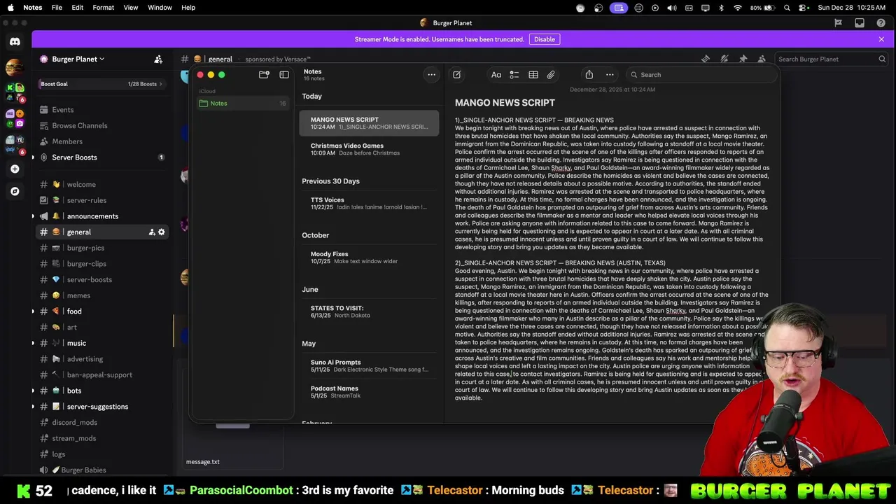
Task: Toggle the Discord member list icon
Action: point(762,59)
